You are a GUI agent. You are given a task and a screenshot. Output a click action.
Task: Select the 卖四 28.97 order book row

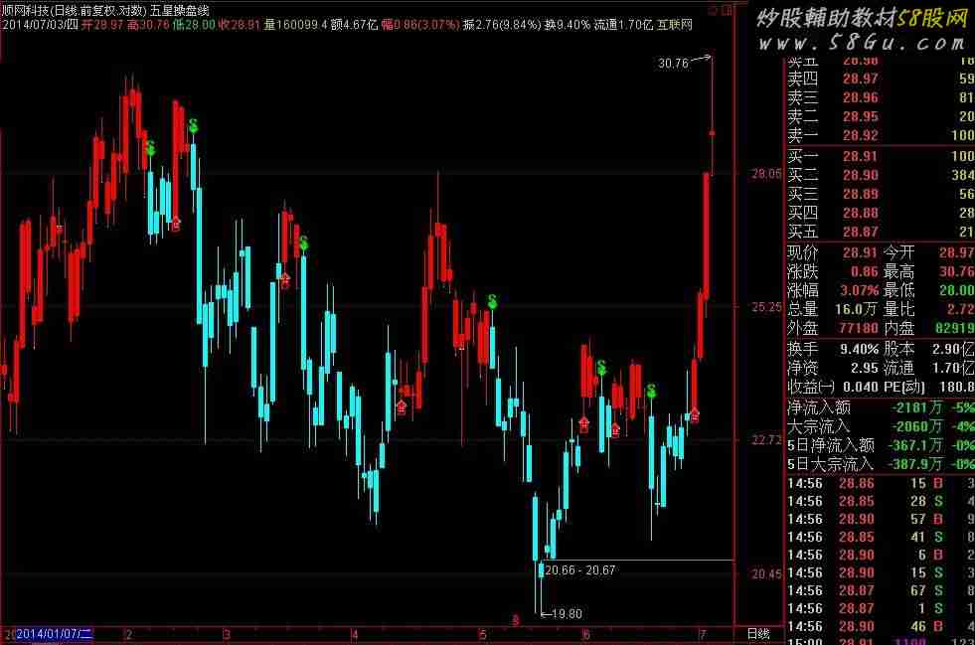click(880, 79)
